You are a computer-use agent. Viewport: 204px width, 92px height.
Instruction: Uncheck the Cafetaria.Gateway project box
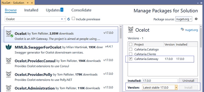tap(130, 59)
